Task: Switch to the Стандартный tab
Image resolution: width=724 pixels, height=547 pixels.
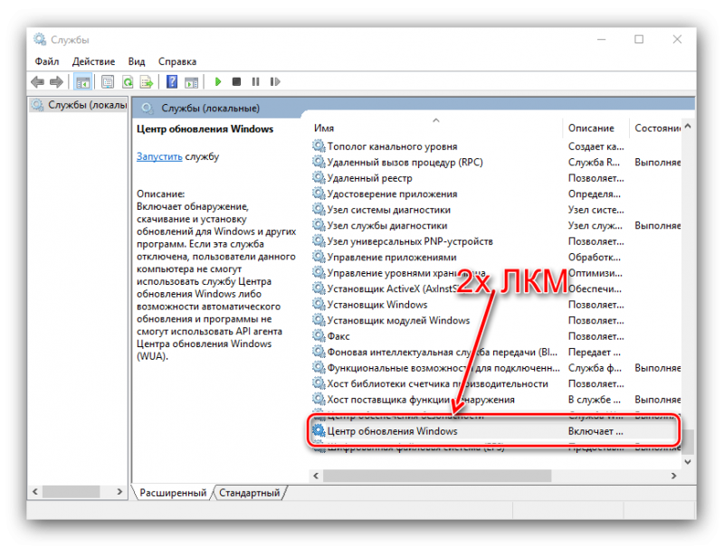Action: [250, 493]
